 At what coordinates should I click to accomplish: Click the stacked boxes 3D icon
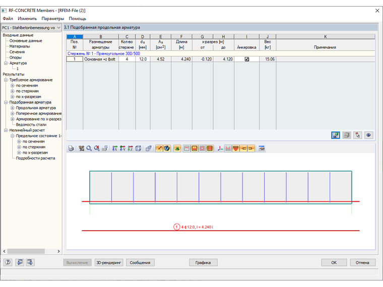point(149,149)
